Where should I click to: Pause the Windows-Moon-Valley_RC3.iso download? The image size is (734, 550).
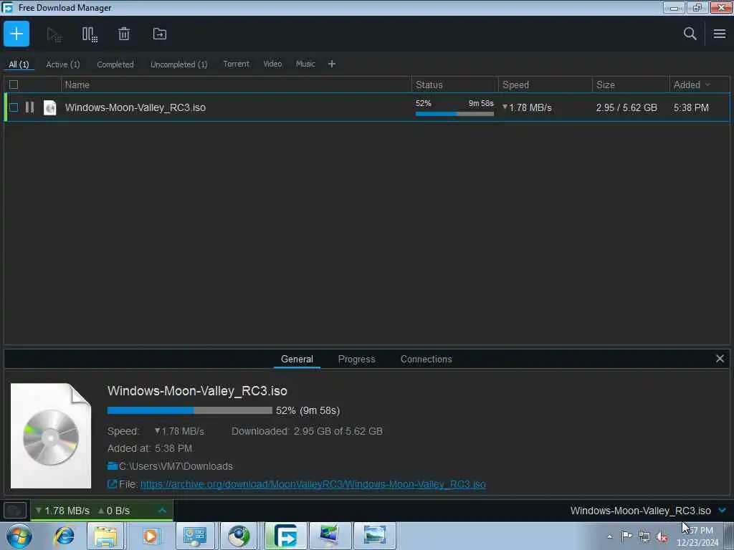[x=29, y=107]
